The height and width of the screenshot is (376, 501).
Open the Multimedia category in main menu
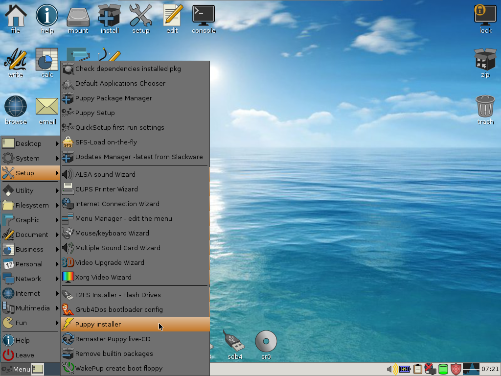click(30, 308)
